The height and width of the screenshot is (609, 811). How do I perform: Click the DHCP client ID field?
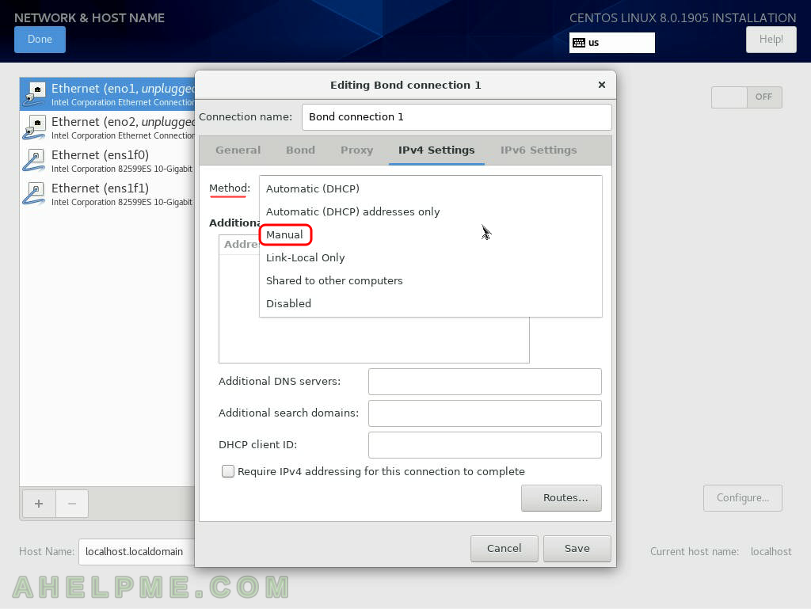[485, 445]
